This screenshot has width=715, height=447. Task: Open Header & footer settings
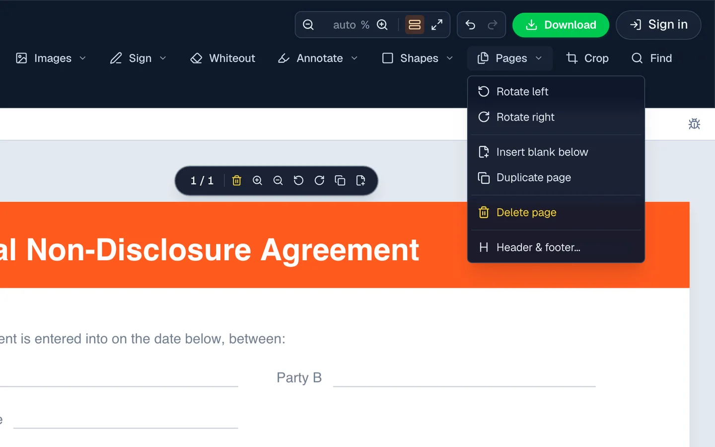point(556,247)
